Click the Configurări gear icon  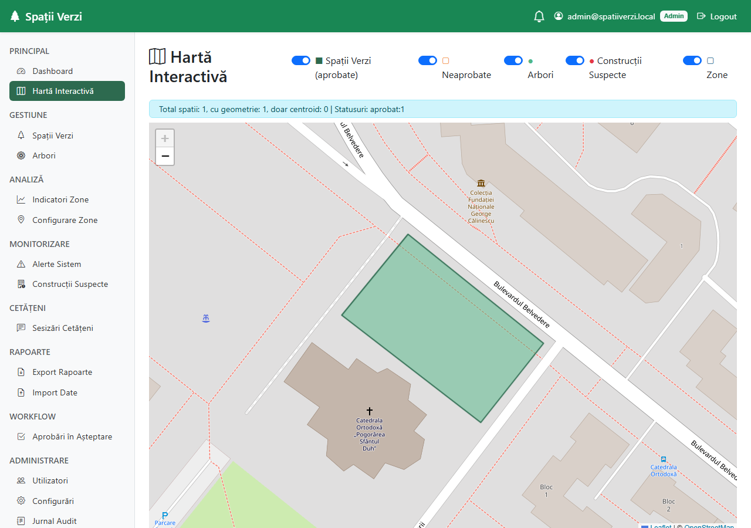point(21,501)
